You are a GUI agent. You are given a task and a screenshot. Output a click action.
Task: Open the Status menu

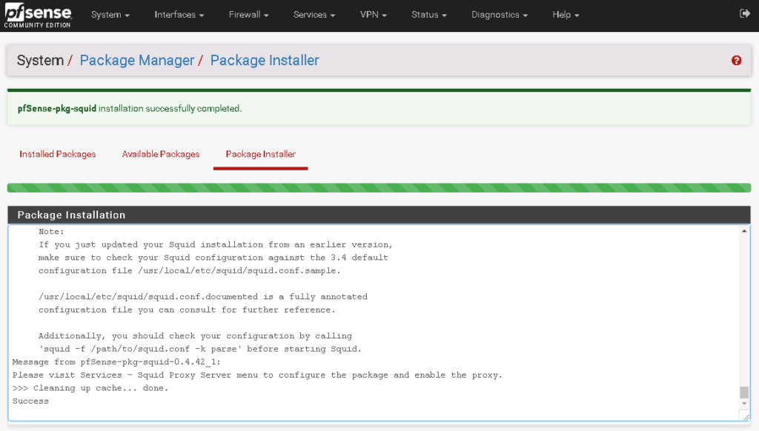pos(429,15)
